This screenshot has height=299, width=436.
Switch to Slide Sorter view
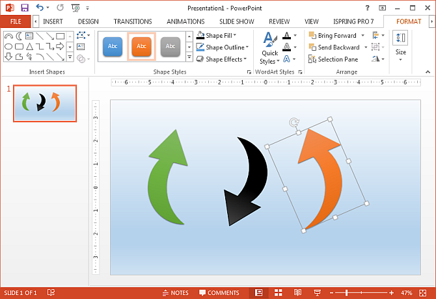(279, 292)
